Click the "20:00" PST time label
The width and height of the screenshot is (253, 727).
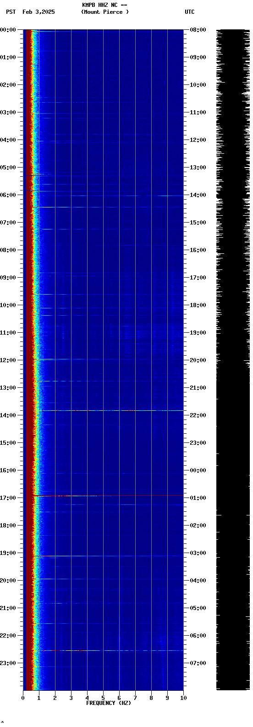(x=8, y=581)
